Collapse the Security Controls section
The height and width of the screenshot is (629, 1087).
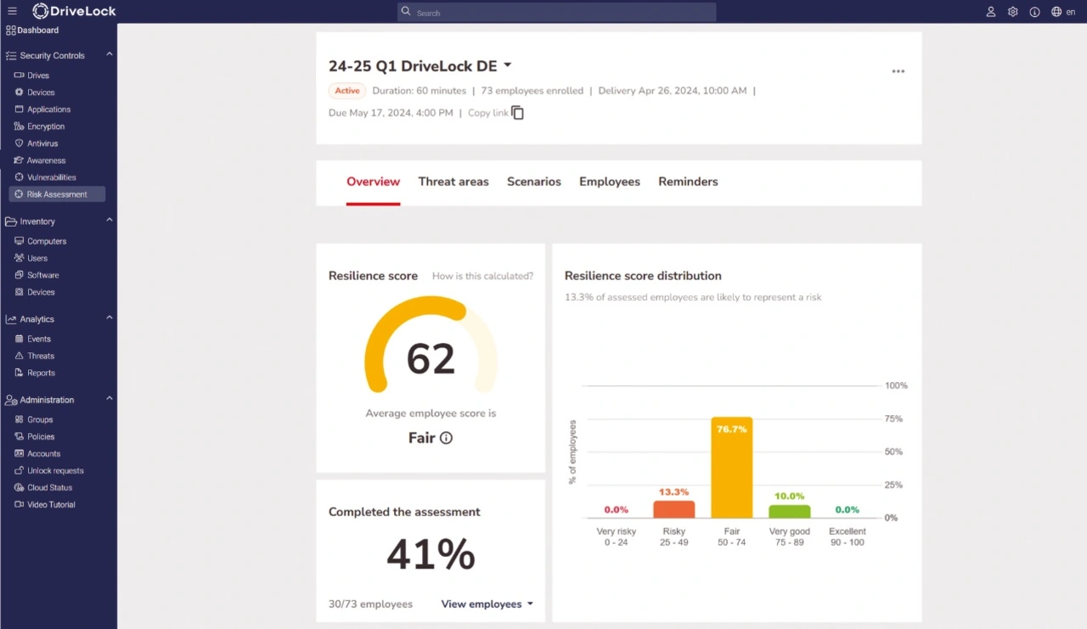[x=110, y=55]
